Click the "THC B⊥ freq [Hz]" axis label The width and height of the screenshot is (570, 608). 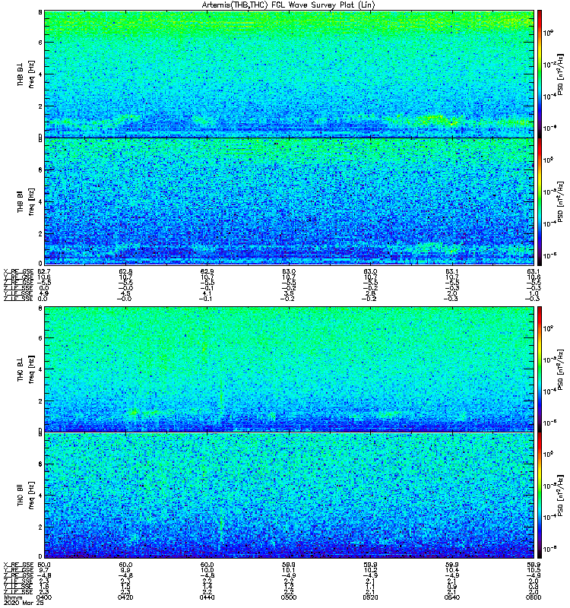pos(25,369)
